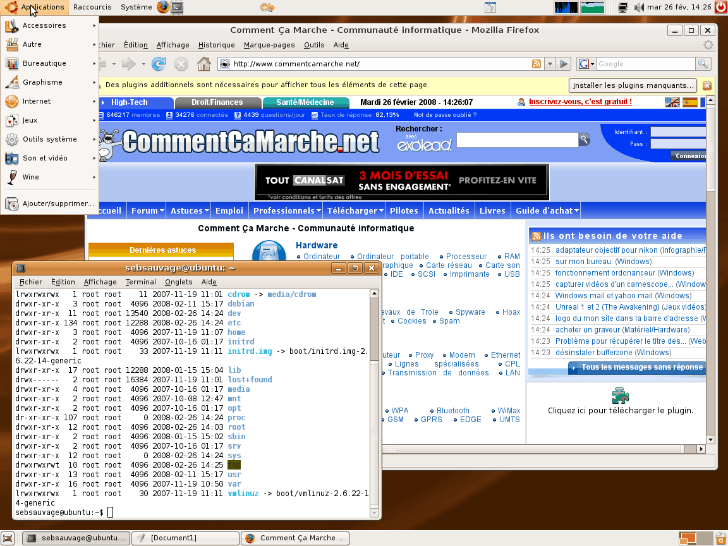Open the Bluetooth topic link
This screenshot has height=546, width=728.
tap(452, 411)
